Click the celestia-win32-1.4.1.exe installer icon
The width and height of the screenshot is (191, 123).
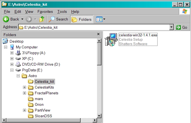pos(111,40)
